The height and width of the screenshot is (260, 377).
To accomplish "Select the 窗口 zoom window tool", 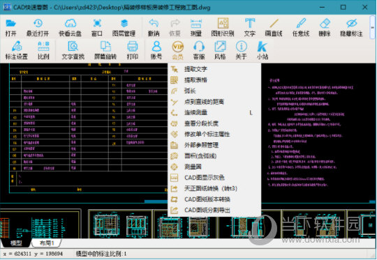I will [x=97, y=27].
